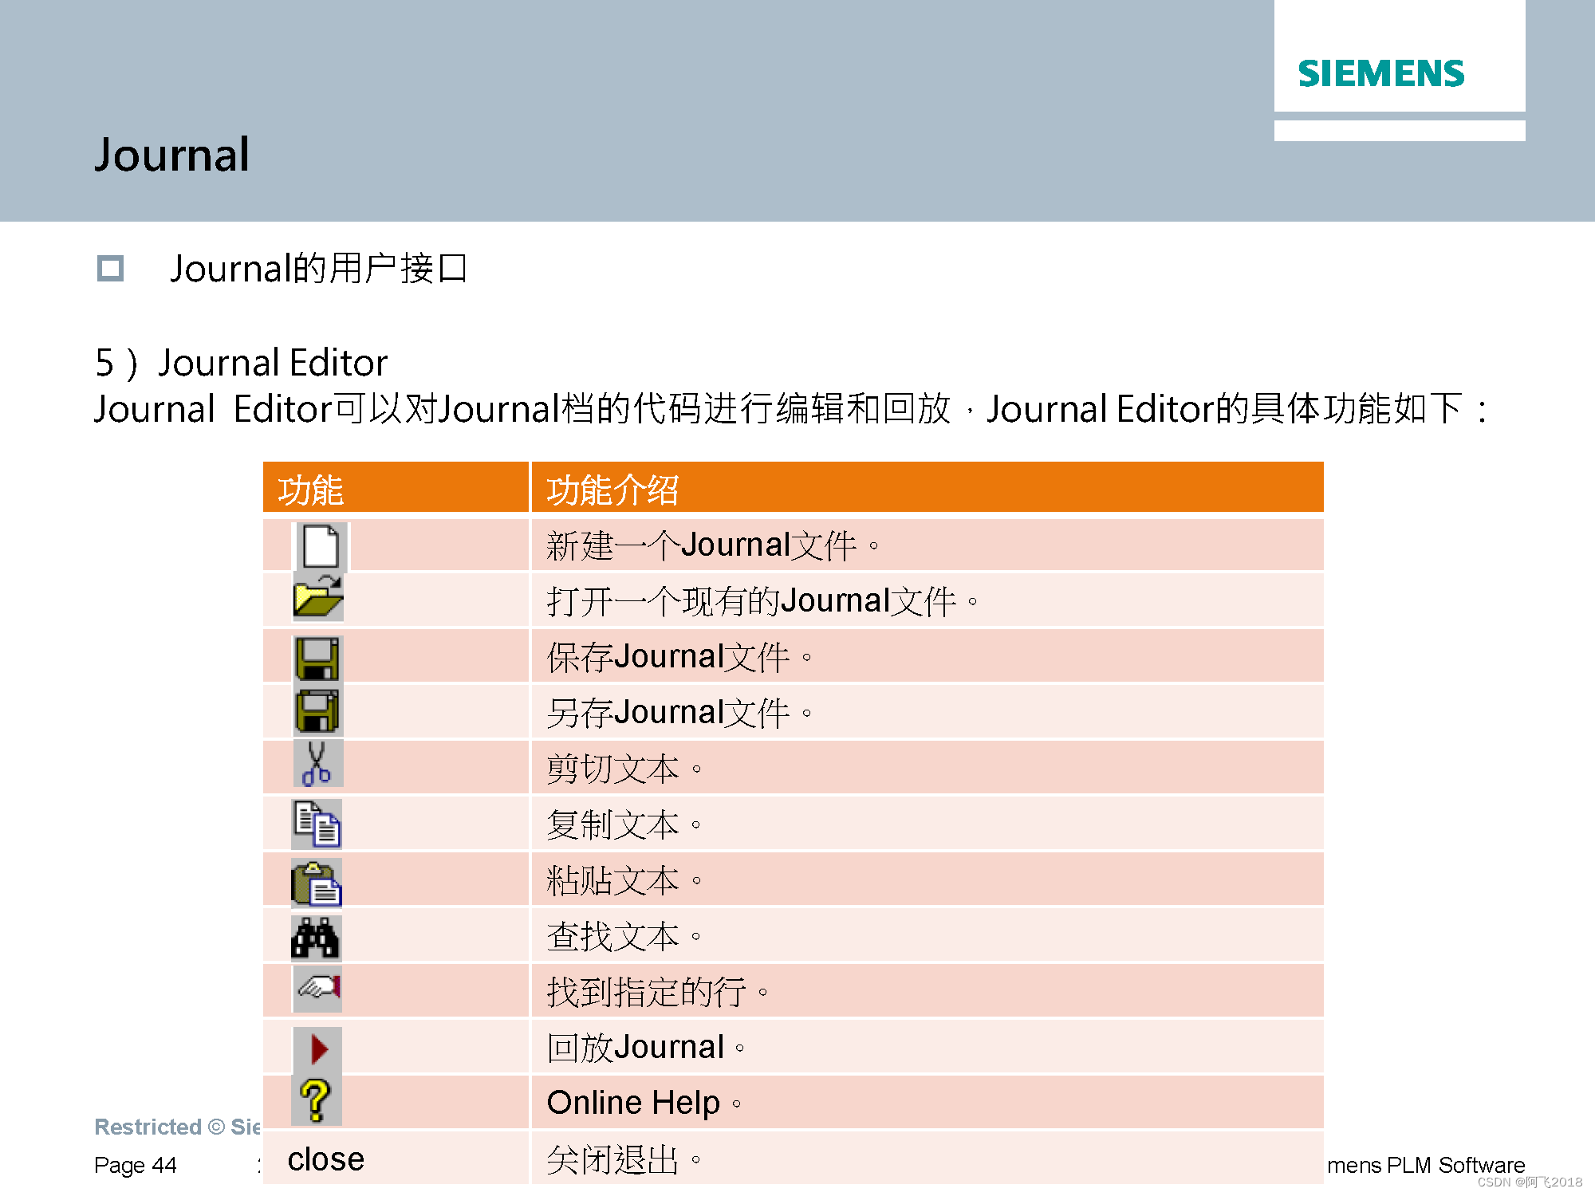Image resolution: width=1595 pixels, height=1196 pixels.
Task: Click the 5）Journal Editor heading
Action: point(242,363)
